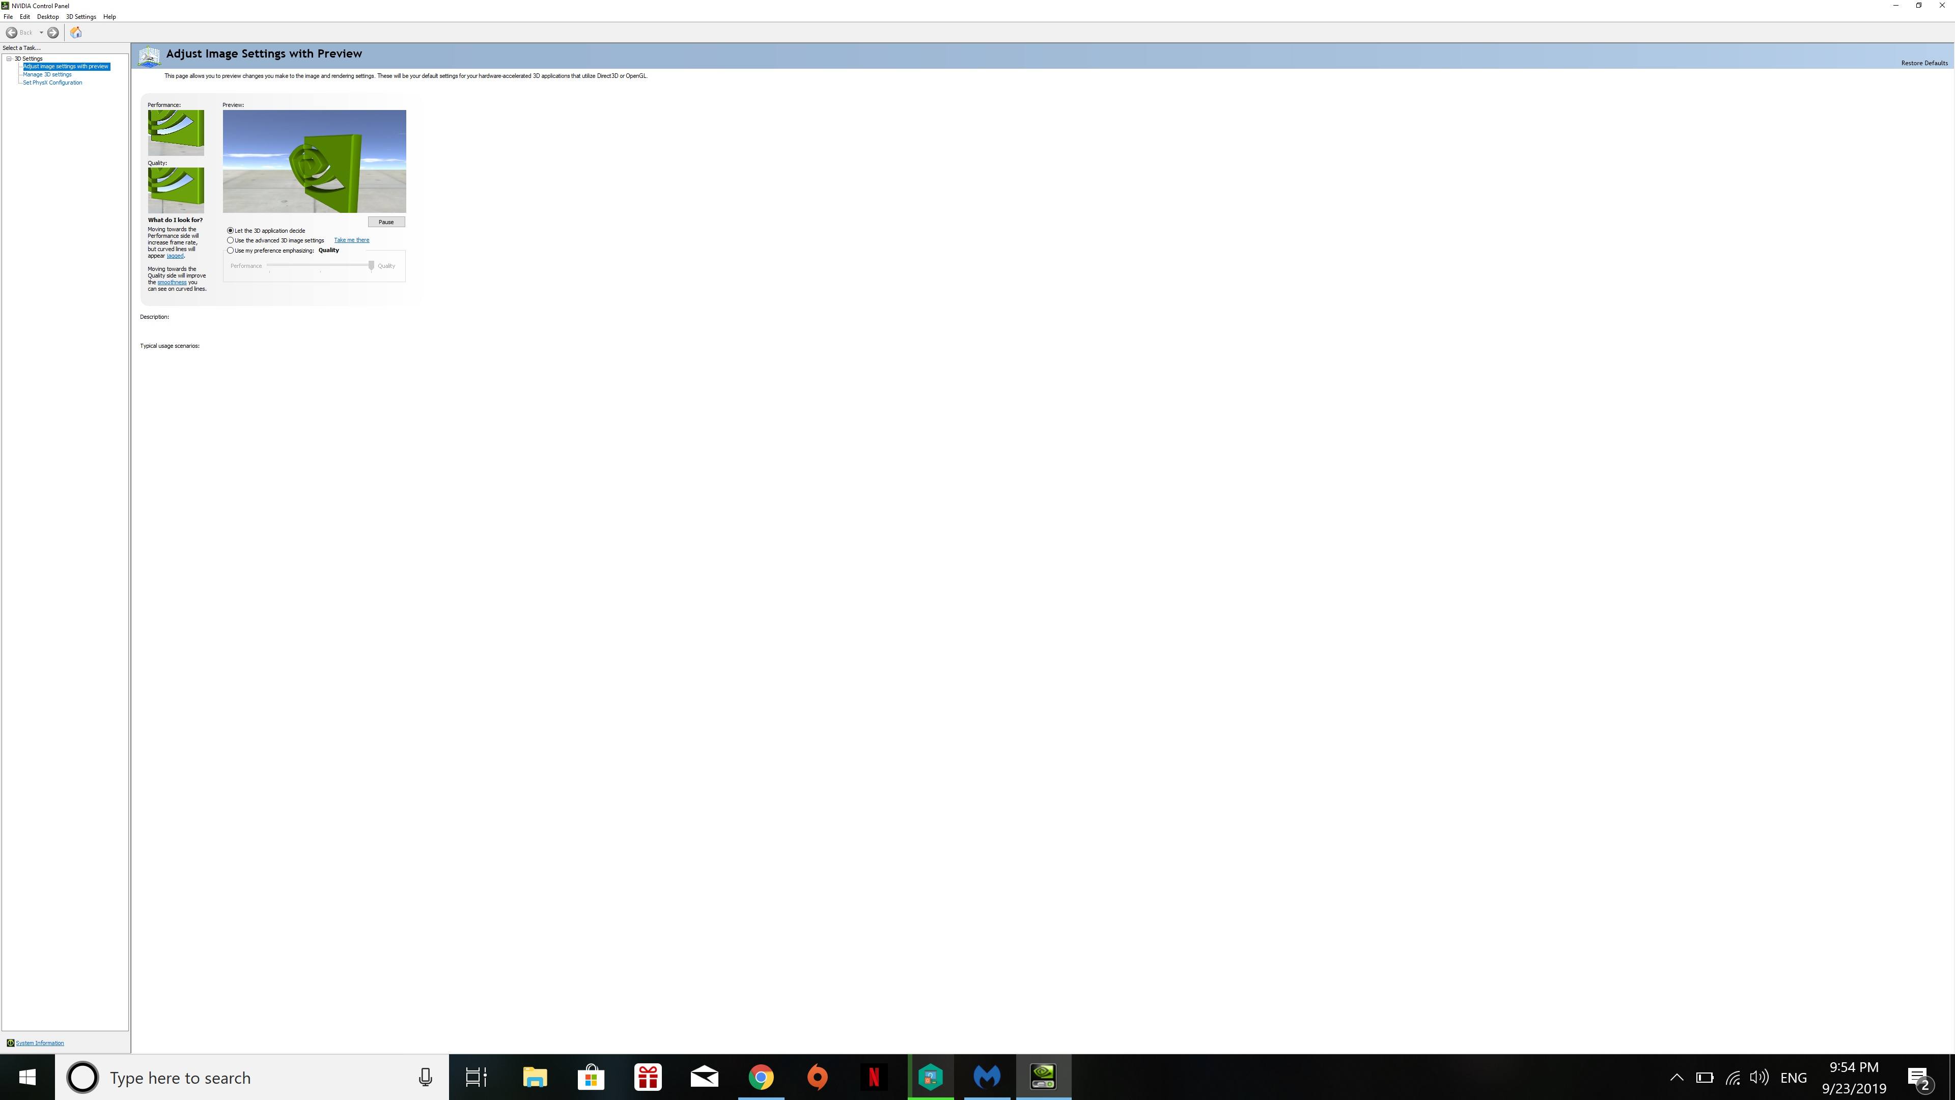The height and width of the screenshot is (1100, 1955).
Task: Open the Windows Start menu
Action: [x=27, y=1077]
